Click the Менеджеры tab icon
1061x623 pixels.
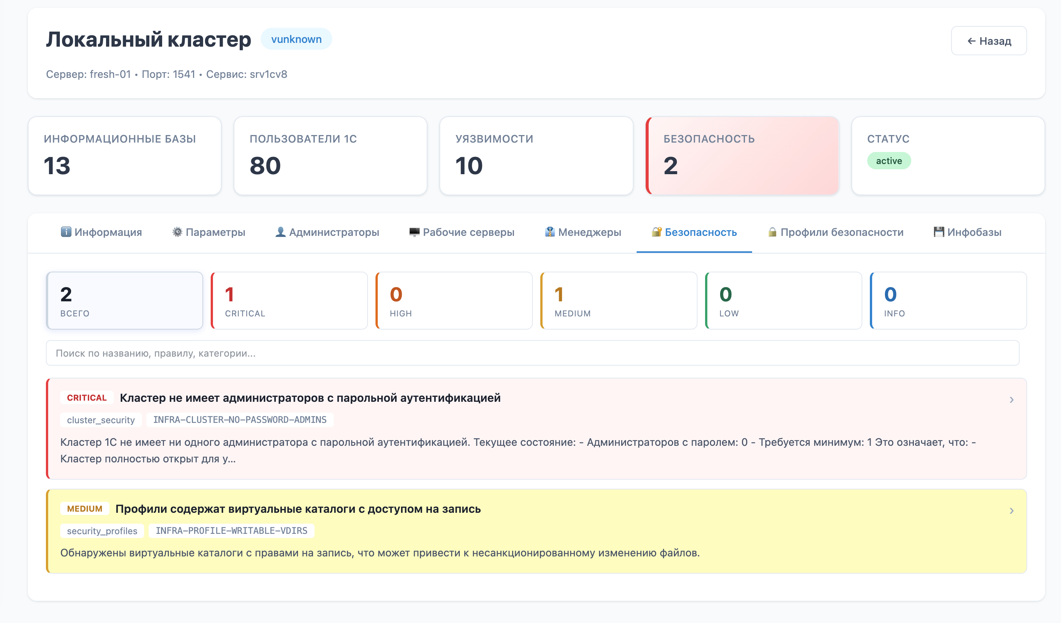click(549, 232)
